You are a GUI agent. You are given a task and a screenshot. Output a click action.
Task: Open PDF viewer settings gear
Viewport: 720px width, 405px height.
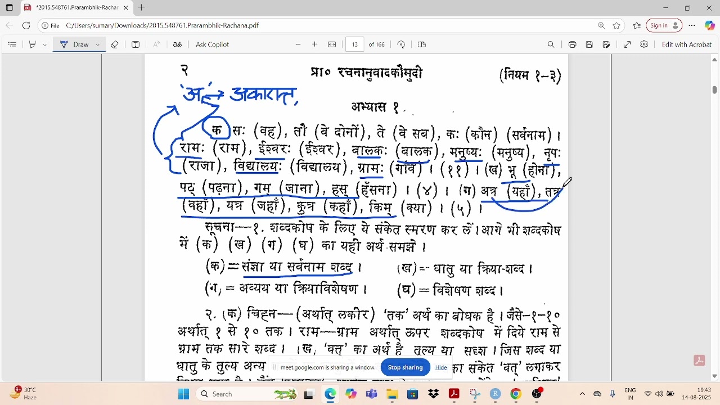pos(644,44)
